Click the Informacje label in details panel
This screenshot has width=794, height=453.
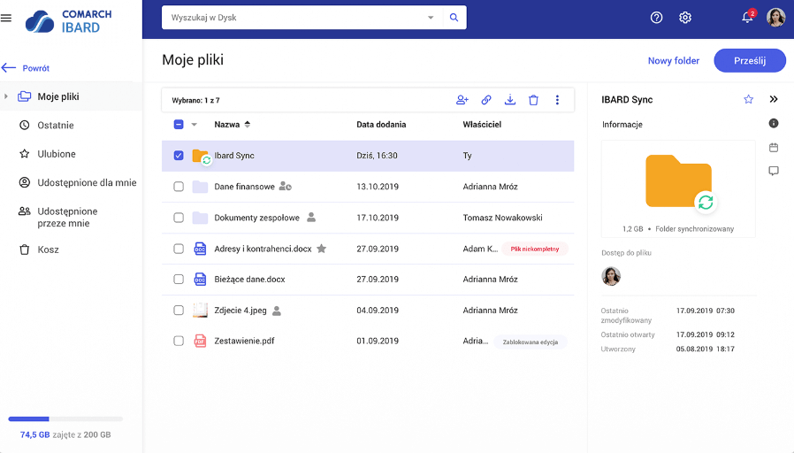[x=622, y=124]
